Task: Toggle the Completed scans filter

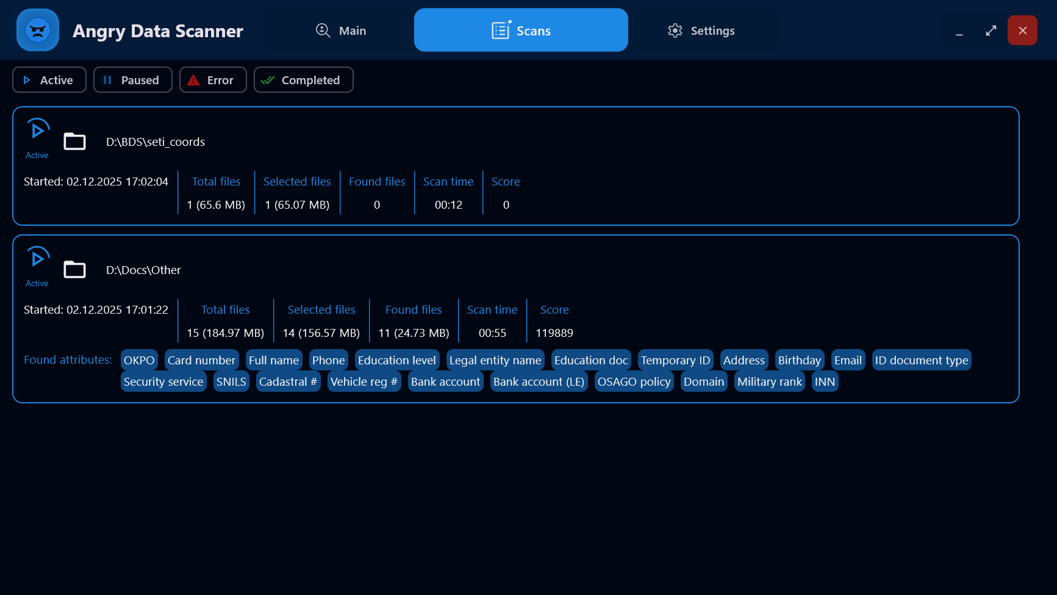Action: (x=303, y=80)
